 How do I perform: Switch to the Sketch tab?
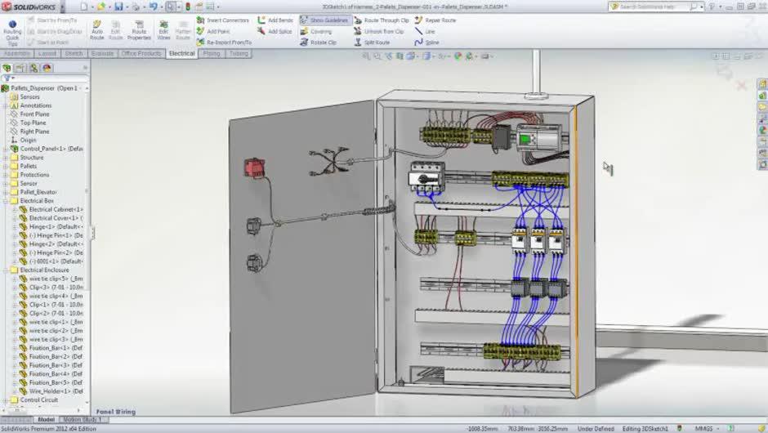[74, 53]
